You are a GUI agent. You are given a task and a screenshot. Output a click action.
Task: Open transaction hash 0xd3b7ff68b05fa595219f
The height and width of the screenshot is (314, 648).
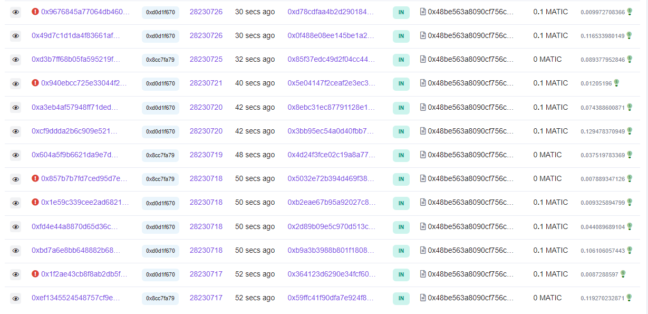(x=76, y=59)
